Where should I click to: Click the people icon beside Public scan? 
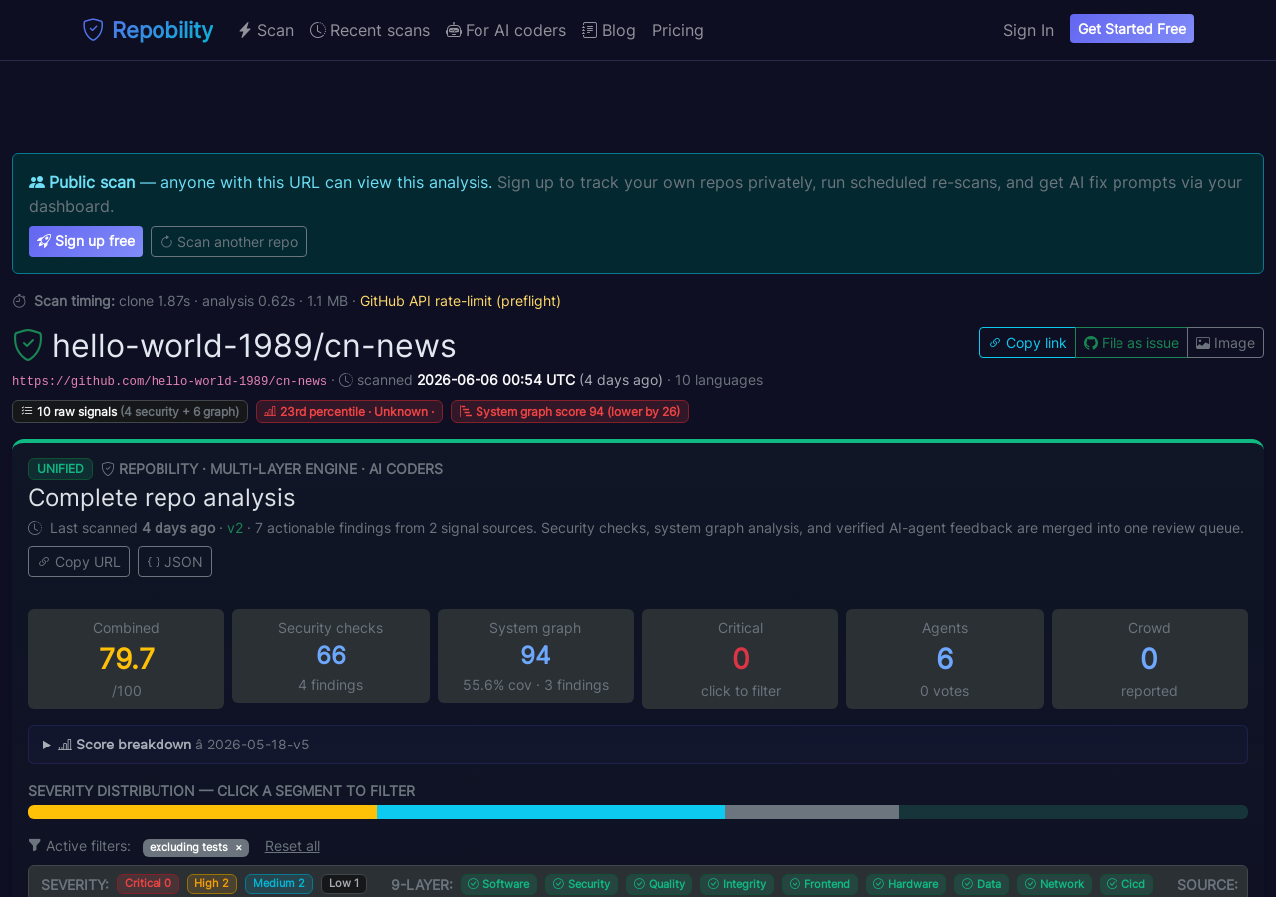(37, 182)
